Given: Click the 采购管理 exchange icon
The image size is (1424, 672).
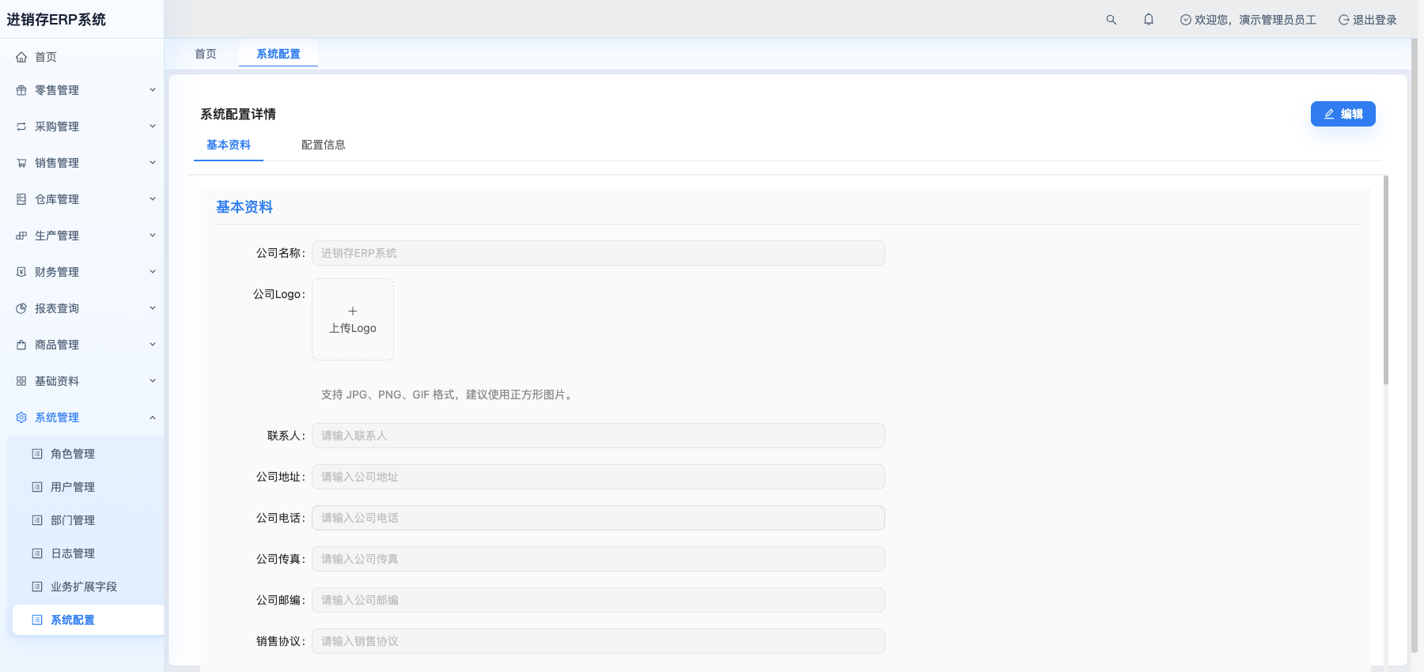Looking at the screenshot, I should click(x=21, y=126).
